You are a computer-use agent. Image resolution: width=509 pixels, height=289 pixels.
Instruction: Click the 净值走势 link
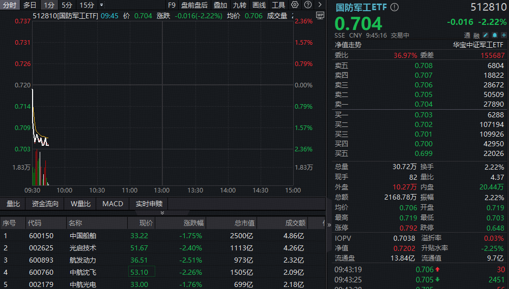tap(348, 45)
